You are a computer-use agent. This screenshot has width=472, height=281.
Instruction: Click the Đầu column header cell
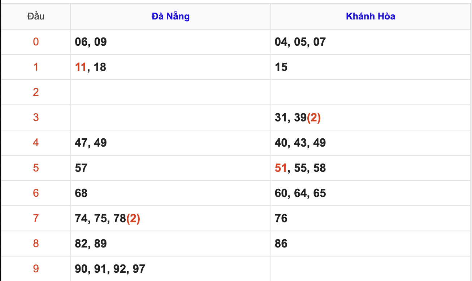tap(36, 16)
